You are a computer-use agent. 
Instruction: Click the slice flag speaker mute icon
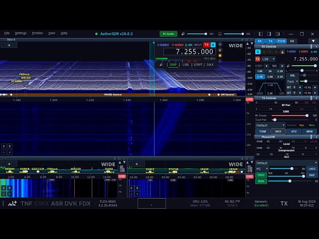click(161, 65)
